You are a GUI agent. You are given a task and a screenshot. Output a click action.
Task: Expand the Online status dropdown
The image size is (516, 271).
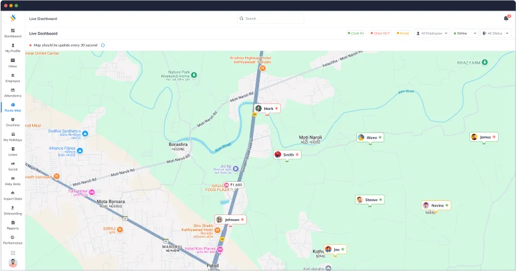point(465,33)
